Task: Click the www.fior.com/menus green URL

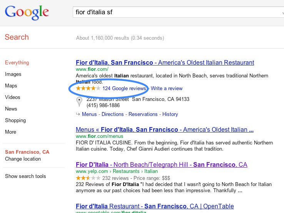Action: point(99,136)
